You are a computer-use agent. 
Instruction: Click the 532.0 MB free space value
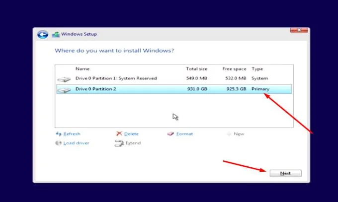[x=236, y=78]
